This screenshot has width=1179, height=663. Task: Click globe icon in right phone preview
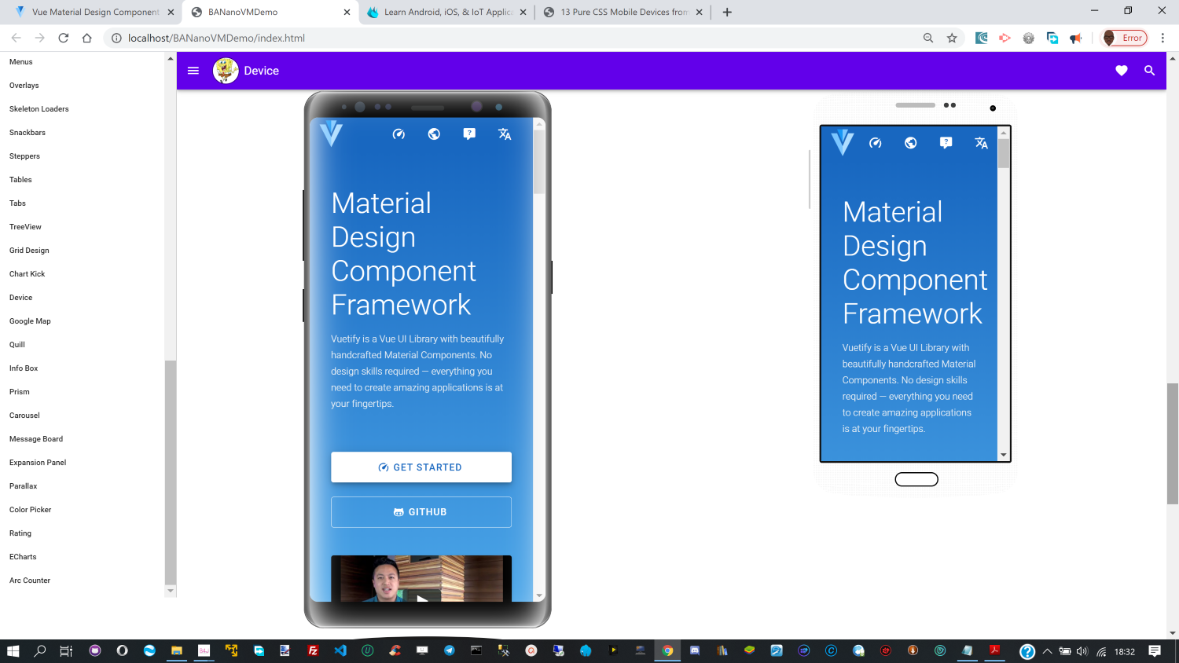coord(910,143)
